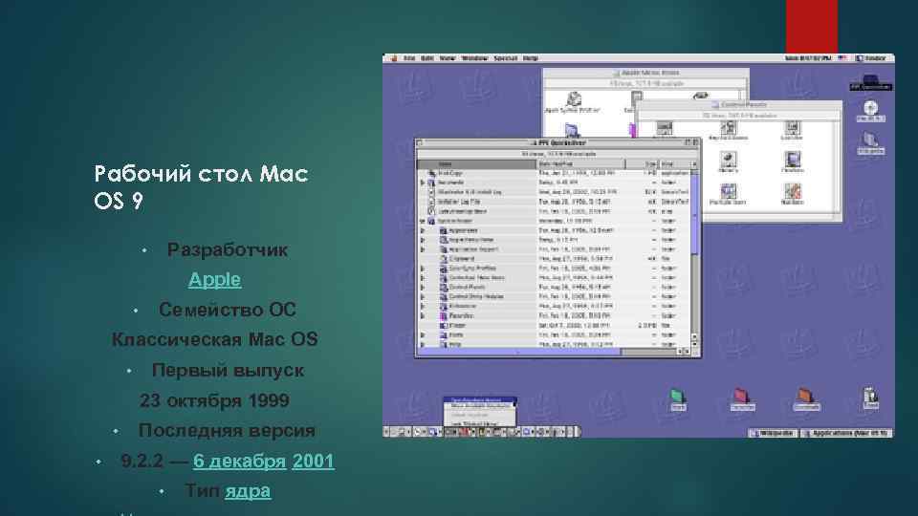The width and height of the screenshot is (918, 516).
Task: Select Launcher icon in Control Panels window
Action: click(792, 131)
